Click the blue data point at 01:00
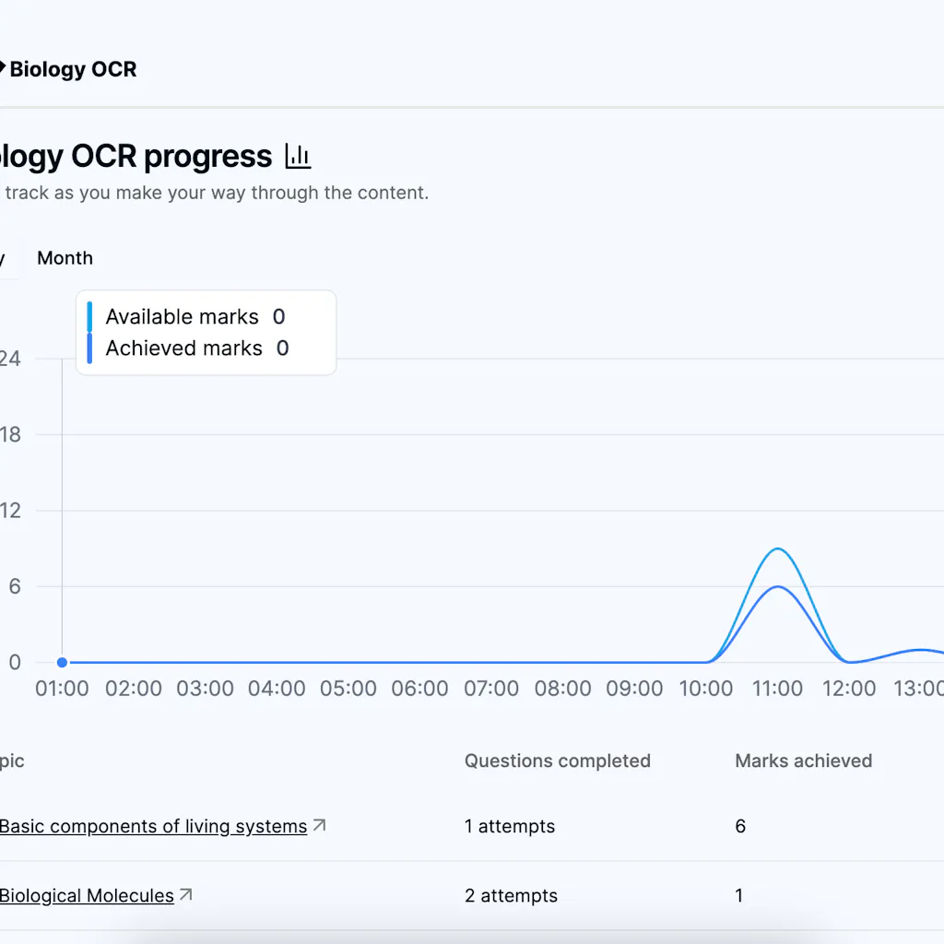This screenshot has width=944, height=944. (x=62, y=662)
